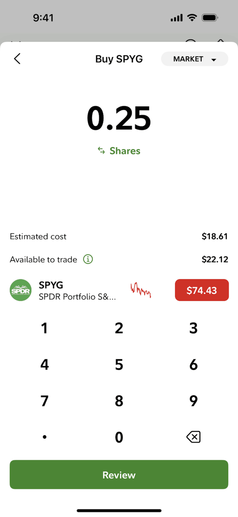
Task: Tap the battery status icon
Action: [210, 18]
